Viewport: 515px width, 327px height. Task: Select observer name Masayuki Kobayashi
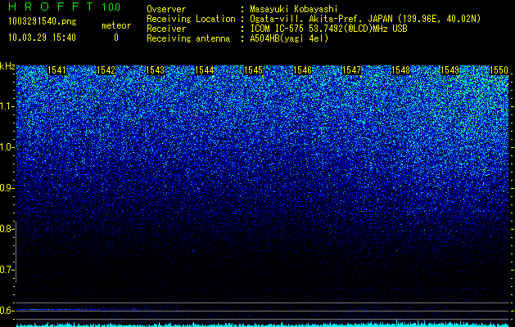(294, 9)
